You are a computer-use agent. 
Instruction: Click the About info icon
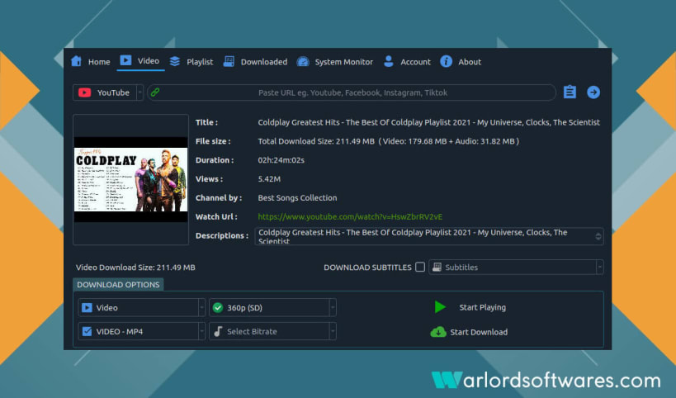(447, 61)
